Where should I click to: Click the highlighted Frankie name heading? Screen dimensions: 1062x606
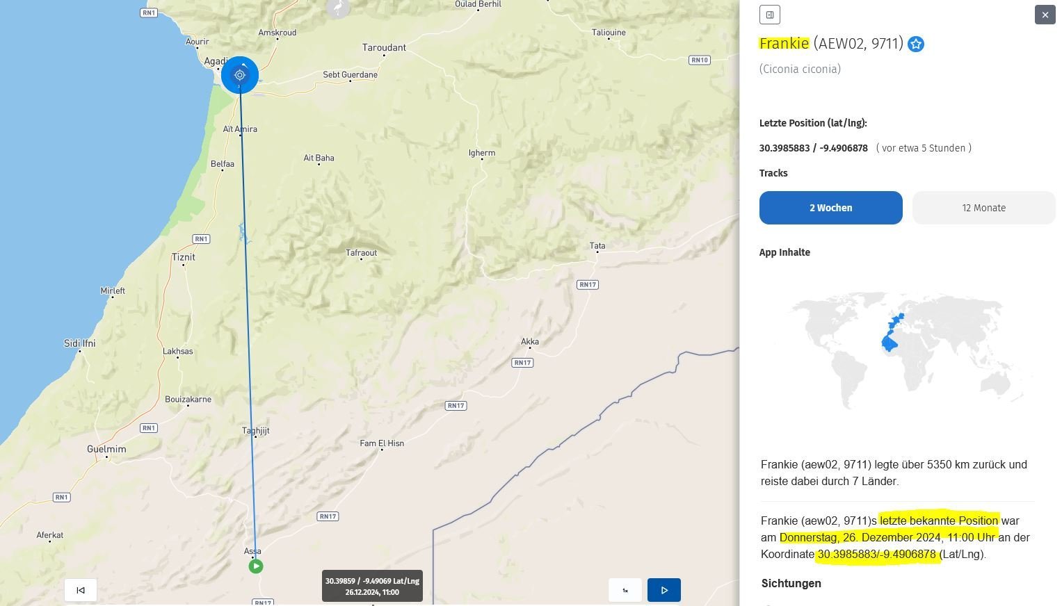(x=784, y=44)
